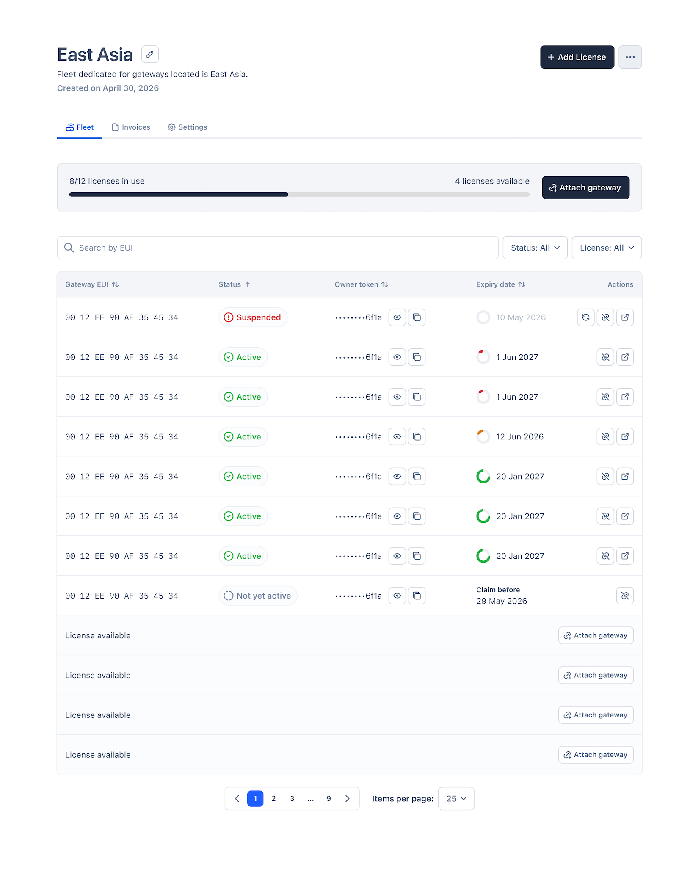Image resolution: width=690 pixels, height=872 pixels.
Task: Open the ellipsis more options menu
Action: click(x=630, y=57)
